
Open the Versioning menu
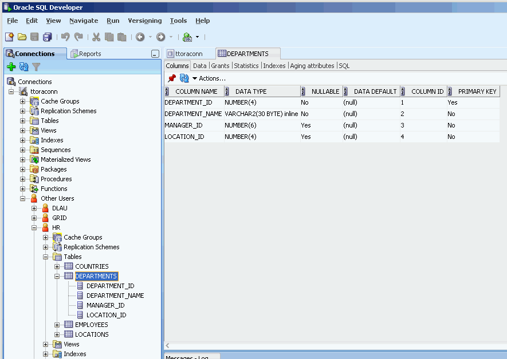click(145, 21)
